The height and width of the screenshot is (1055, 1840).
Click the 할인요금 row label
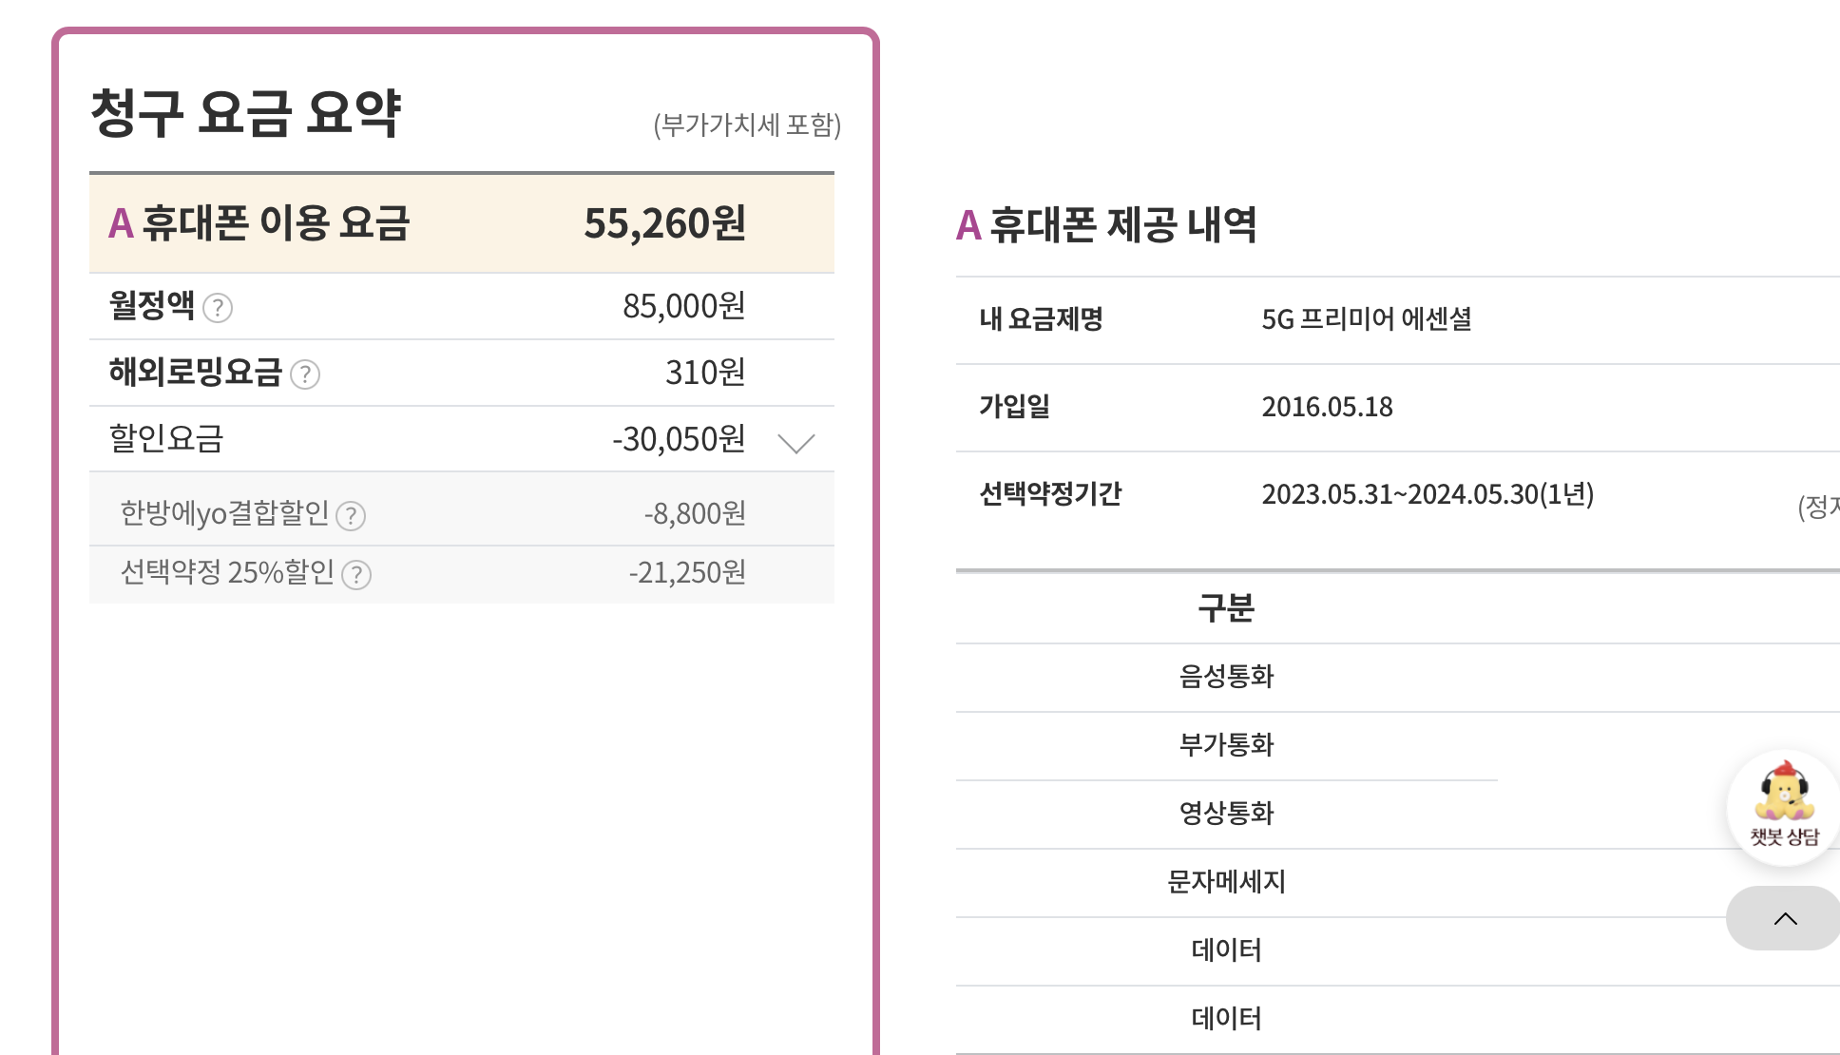(166, 438)
